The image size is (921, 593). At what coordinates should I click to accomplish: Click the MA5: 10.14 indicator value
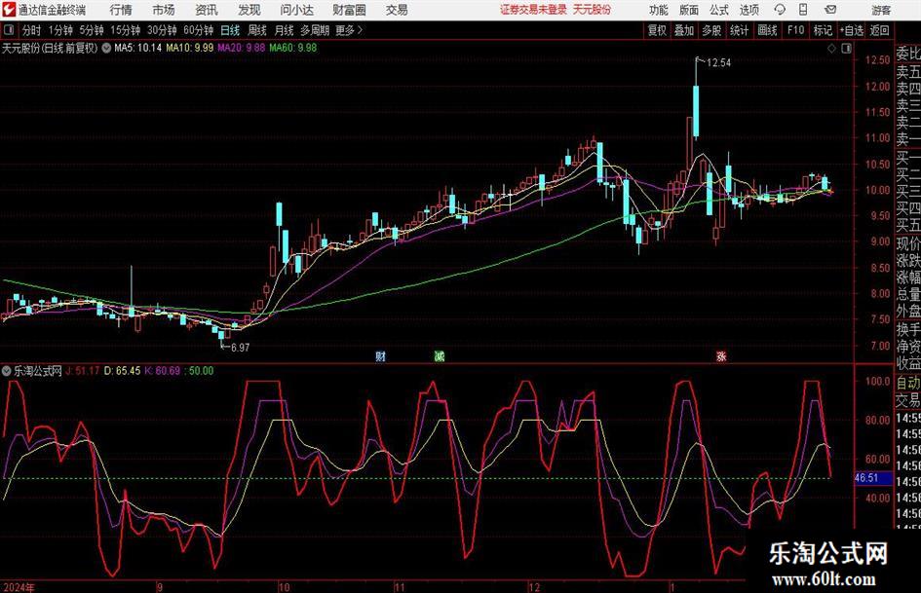[x=137, y=48]
